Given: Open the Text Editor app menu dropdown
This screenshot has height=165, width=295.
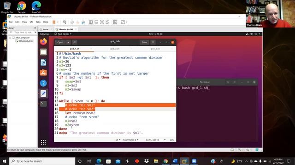Looking at the screenshot, I should click(63, 34).
